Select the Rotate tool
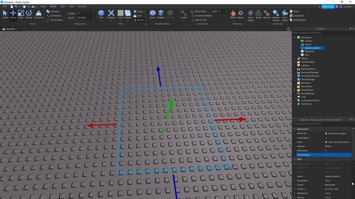355x199 pixels. click(x=29, y=14)
